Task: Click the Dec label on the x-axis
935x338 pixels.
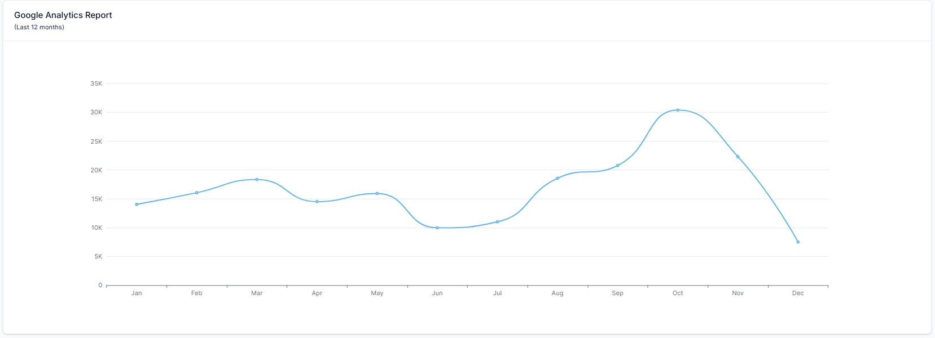Action: [798, 293]
